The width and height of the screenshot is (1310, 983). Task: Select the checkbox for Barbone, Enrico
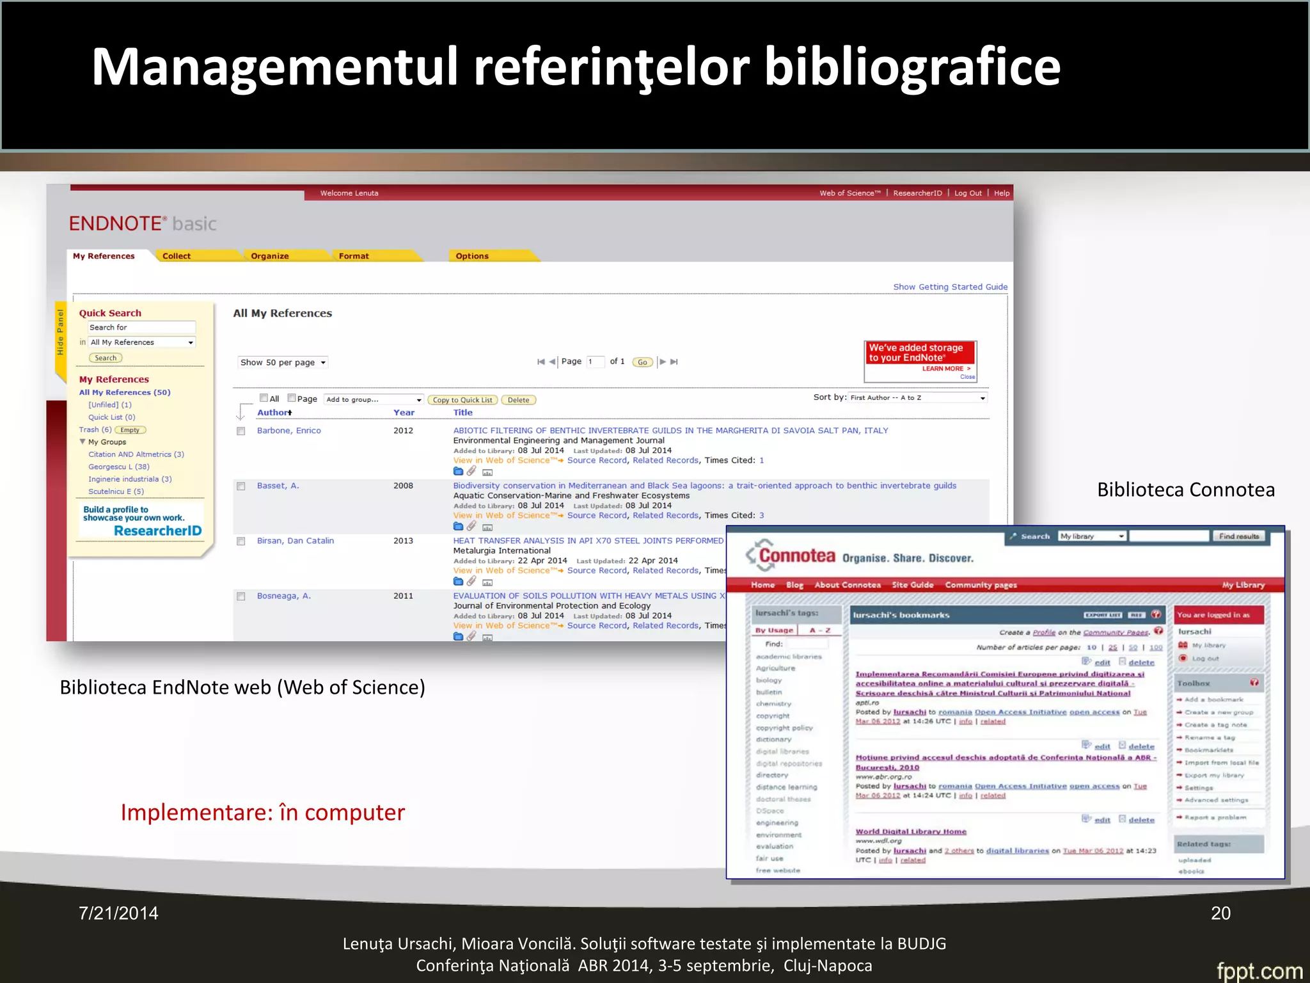pos(241,431)
